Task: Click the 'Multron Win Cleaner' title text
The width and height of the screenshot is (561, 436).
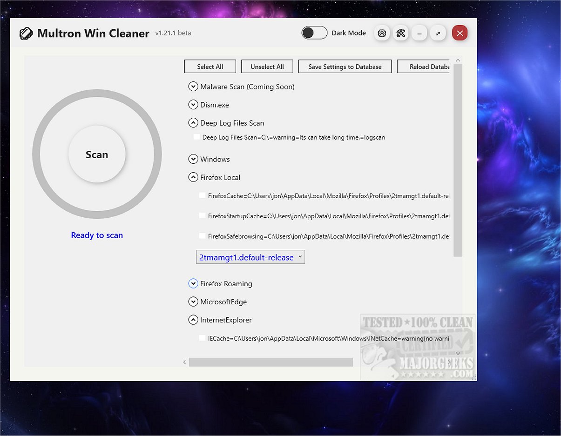Action: pyautogui.click(x=93, y=34)
